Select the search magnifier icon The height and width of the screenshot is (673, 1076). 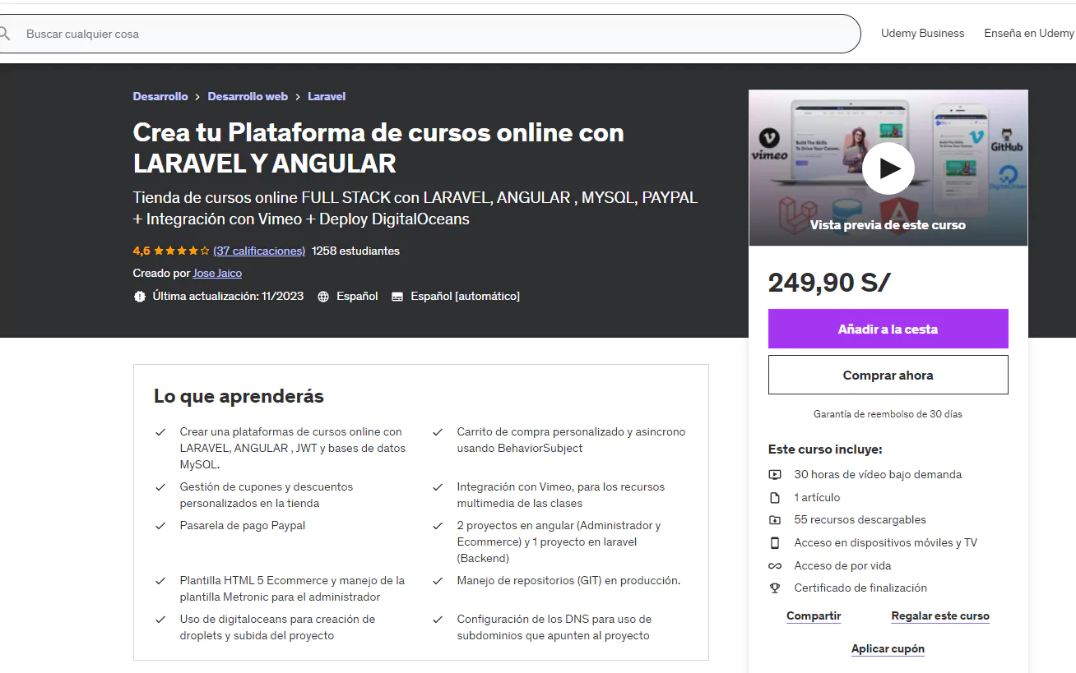tap(7, 34)
